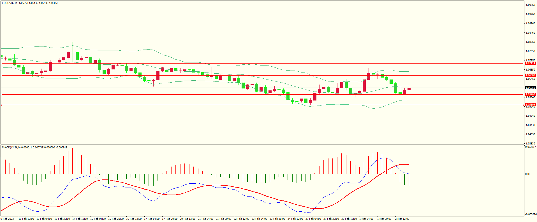The width and height of the screenshot is (537, 222).
Task: Click left handle of the 1.05768 black line
Action: (x=1, y=95)
